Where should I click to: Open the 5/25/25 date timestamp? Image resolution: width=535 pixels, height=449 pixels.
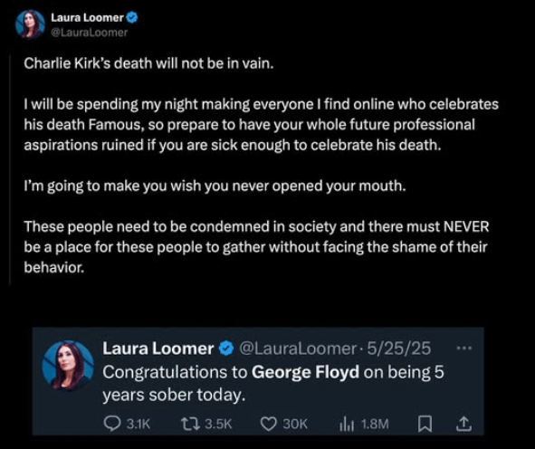point(399,349)
